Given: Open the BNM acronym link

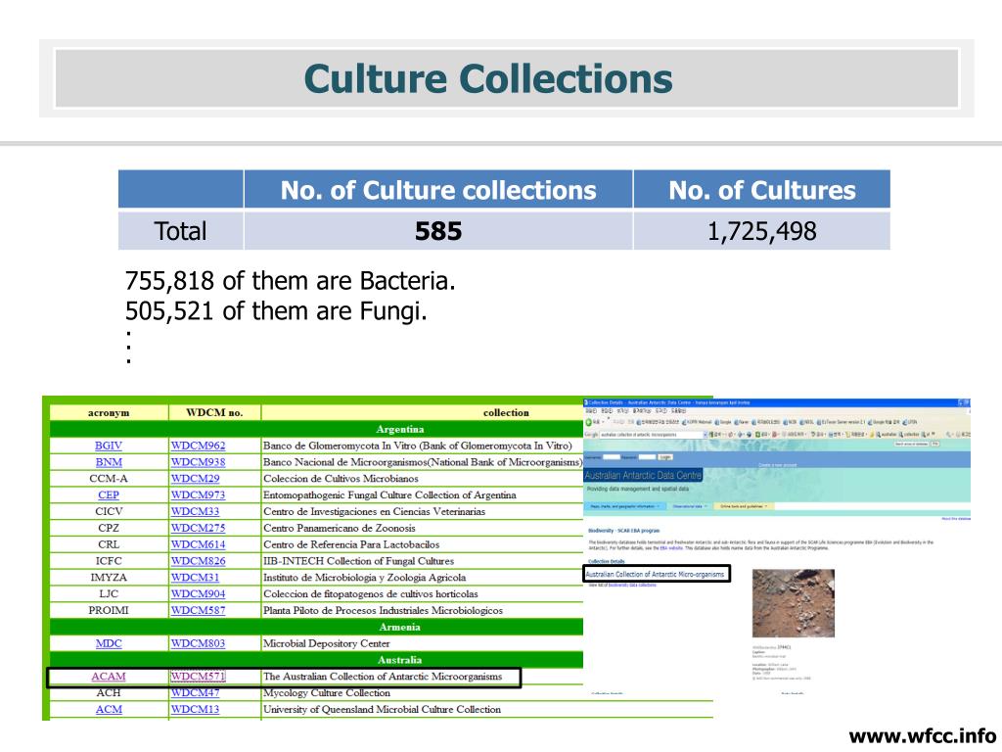Looking at the screenshot, I should pyautogui.click(x=109, y=462).
